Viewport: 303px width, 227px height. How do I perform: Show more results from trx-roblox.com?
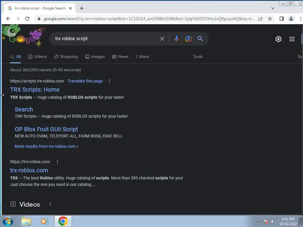point(46,146)
